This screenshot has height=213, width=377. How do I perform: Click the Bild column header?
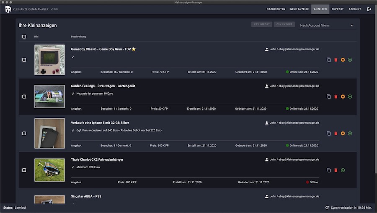coord(36,37)
